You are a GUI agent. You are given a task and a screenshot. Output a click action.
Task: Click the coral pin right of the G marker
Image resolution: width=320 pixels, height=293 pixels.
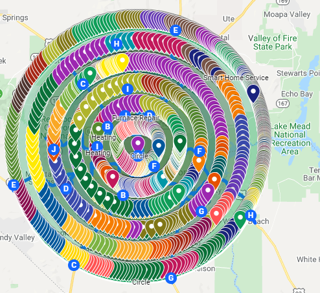pyautogui.click(x=216, y=215)
